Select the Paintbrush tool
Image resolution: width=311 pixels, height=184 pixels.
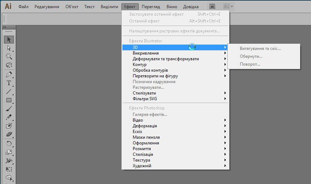point(9,109)
